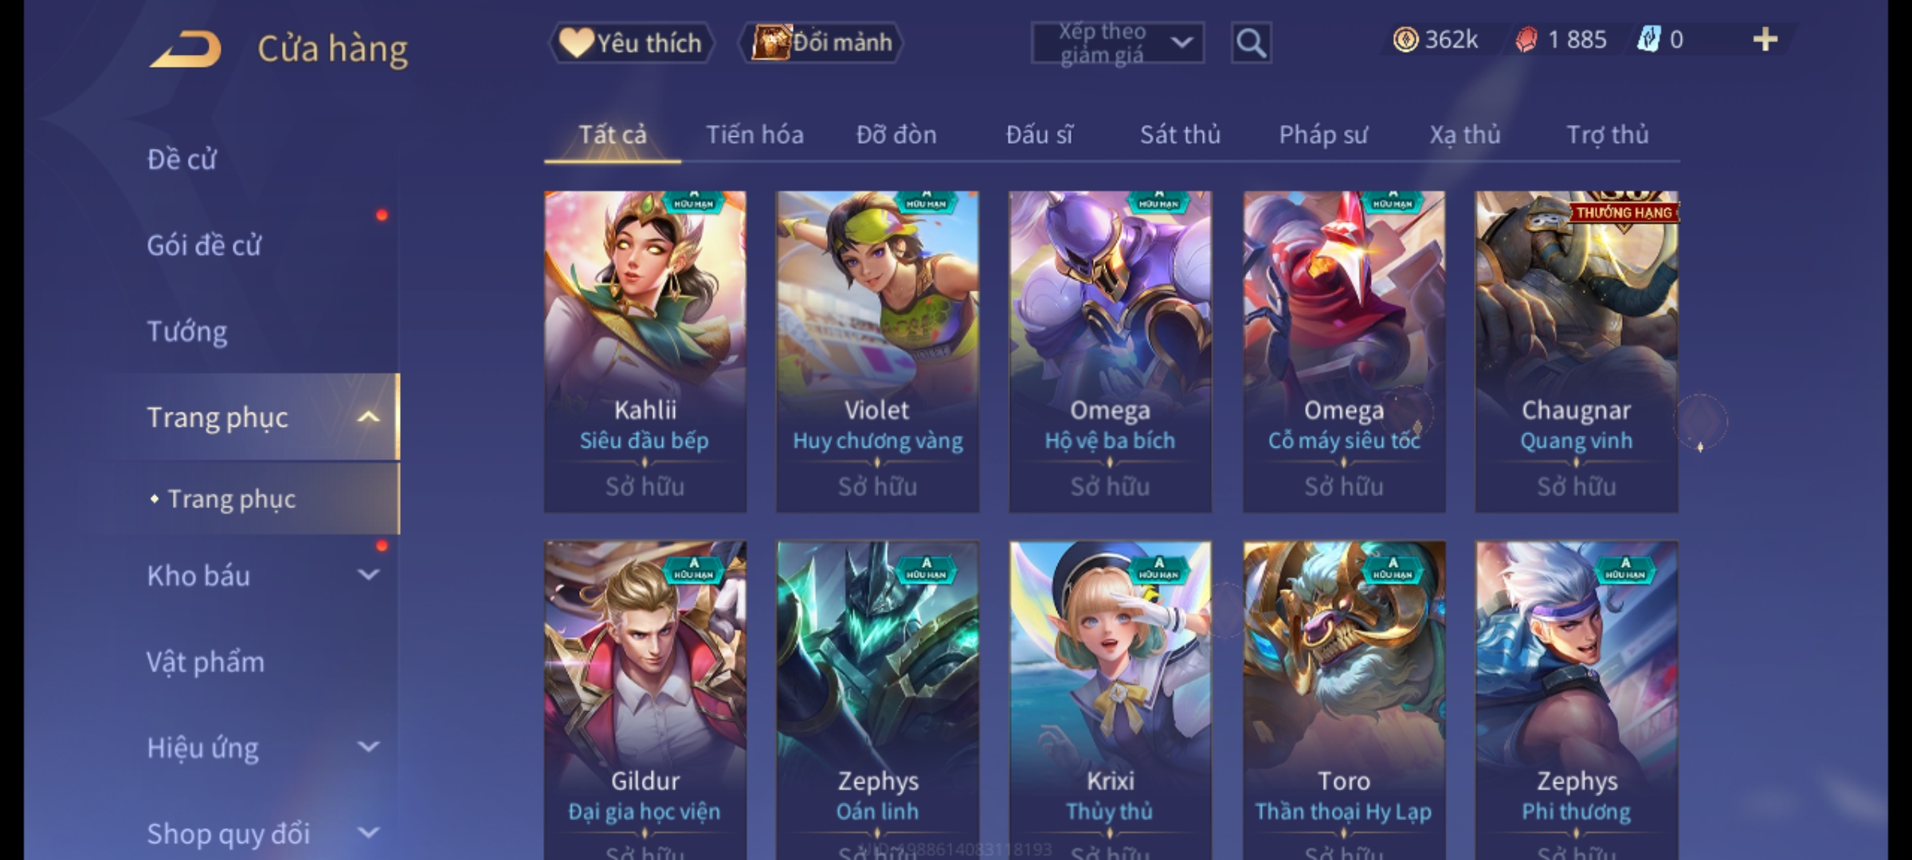Expand Shop quy đổi section

[368, 833]
